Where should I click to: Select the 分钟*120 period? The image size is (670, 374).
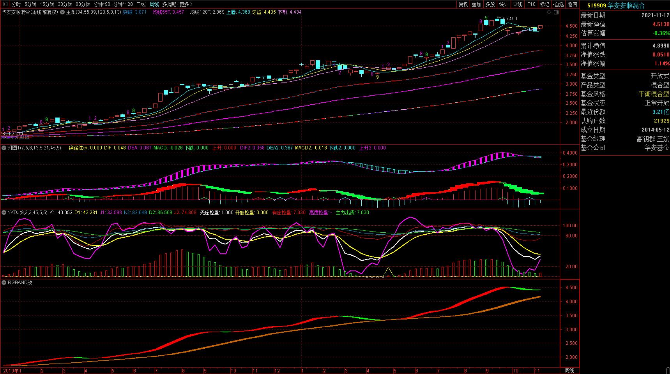click(x=123, y=4)
